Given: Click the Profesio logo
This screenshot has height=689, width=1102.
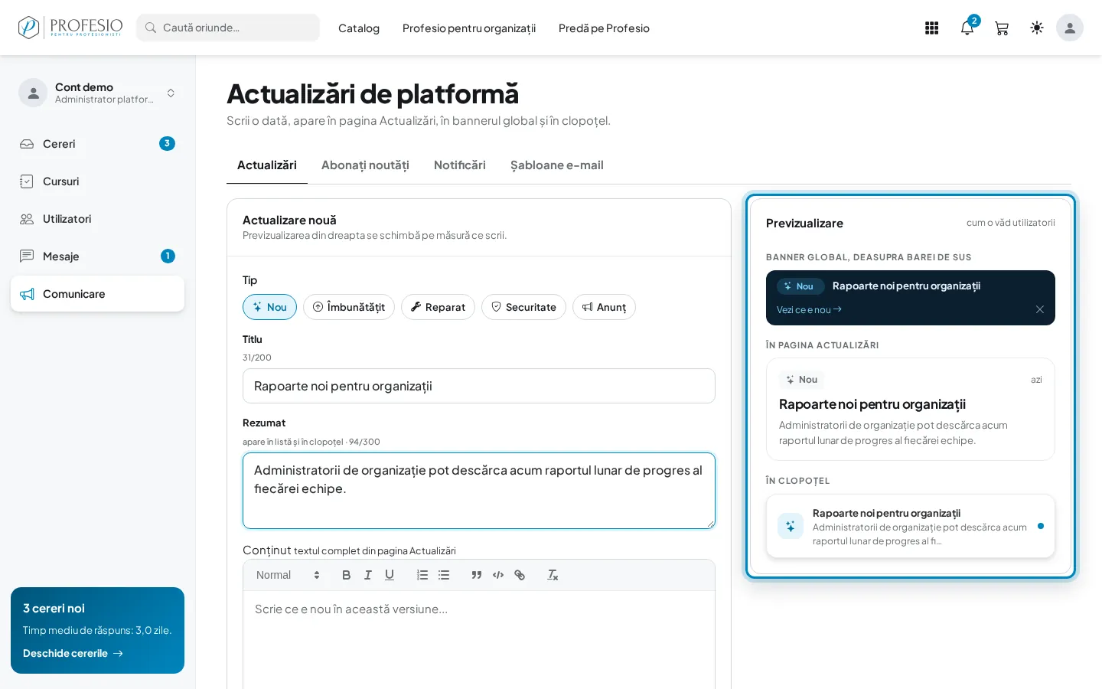Looking at the screenshot, I should 70,28.
